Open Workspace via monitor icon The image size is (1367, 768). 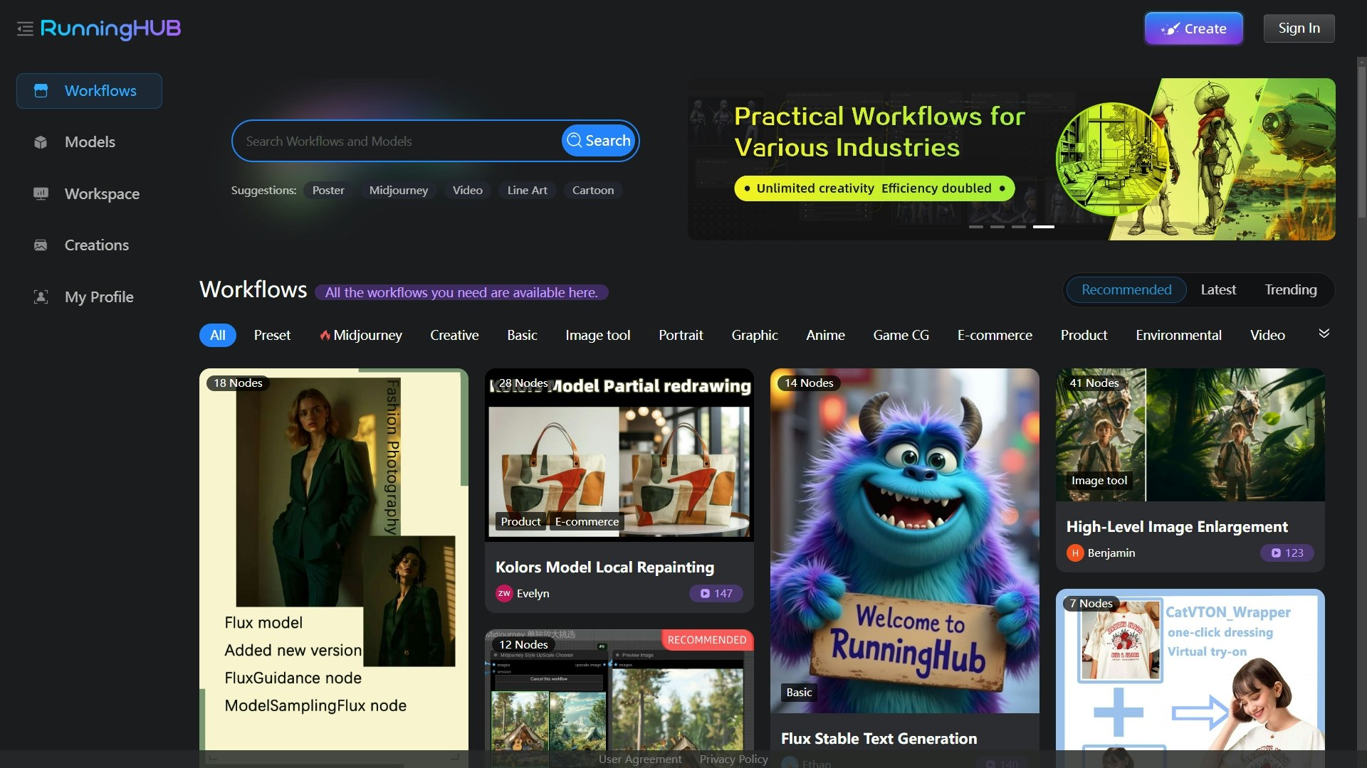coord(41,193)
